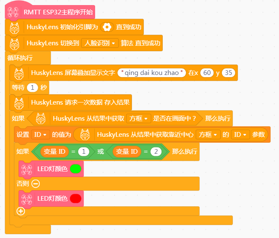279x238 pixels.
Task: Click the HuskyLens icon on the 切换到算法 block
Action: pyautogui.click(x=14, y=44)
